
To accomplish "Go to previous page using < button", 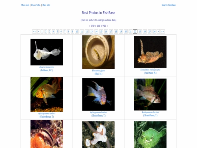I will click(x=39, y=31).
